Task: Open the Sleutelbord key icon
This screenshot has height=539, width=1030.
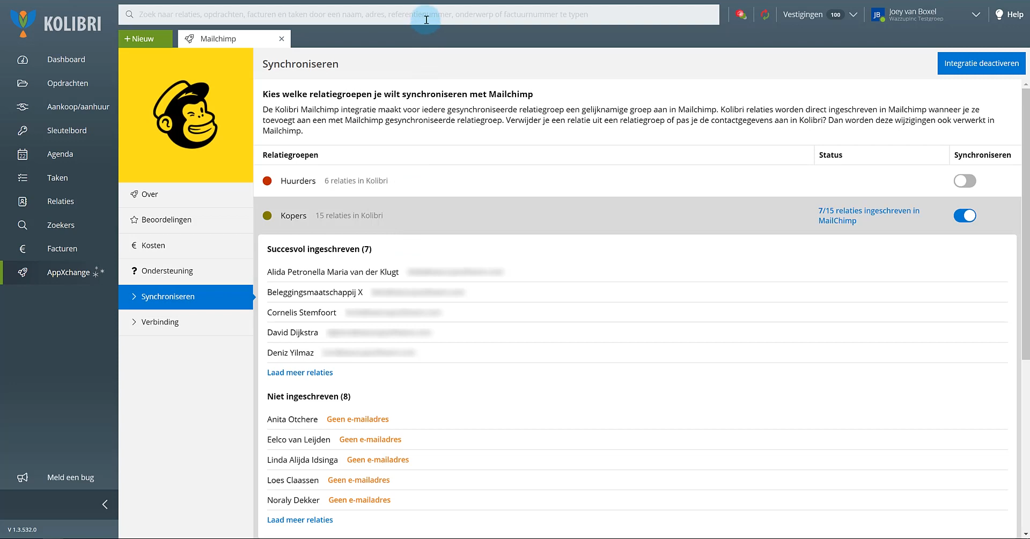Action: click(x=23, y=130)
